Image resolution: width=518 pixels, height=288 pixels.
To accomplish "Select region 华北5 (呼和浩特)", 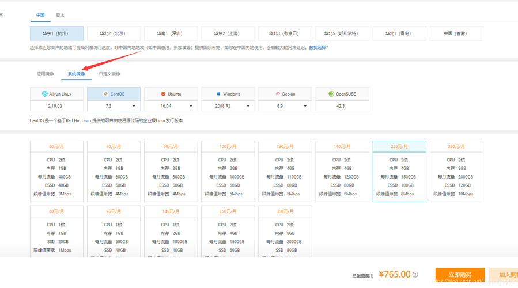I will tap(342, 33).
